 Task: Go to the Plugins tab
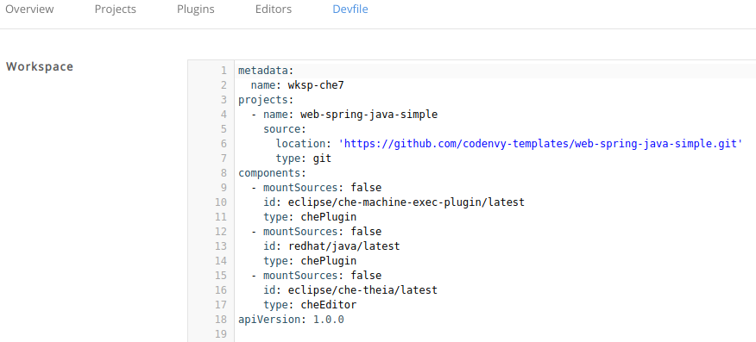coord(196,9)
